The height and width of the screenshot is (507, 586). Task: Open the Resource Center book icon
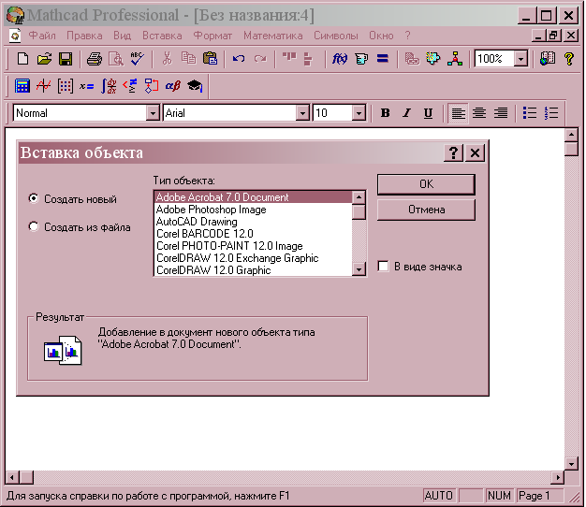(548, 59)
